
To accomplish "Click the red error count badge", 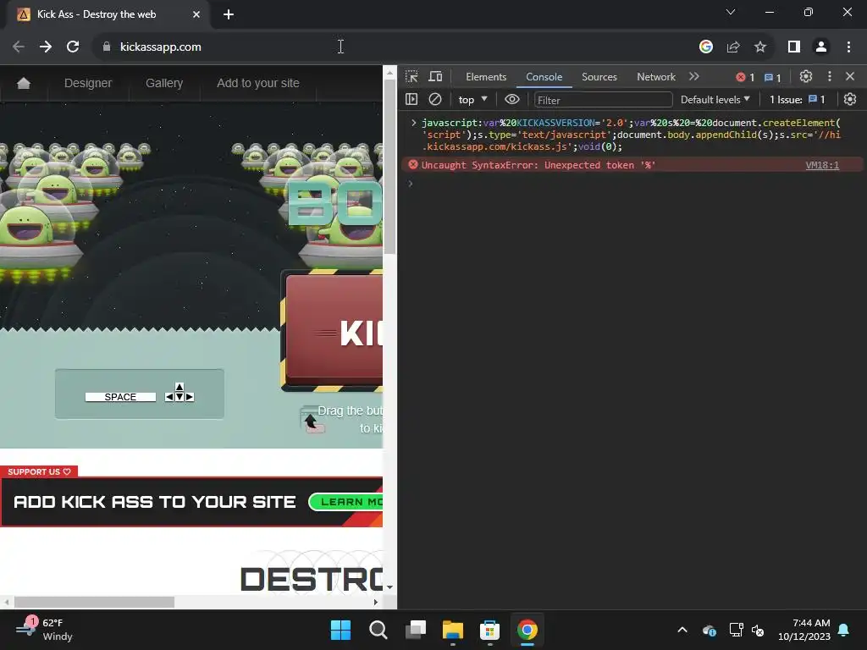I will (x=745, y=77).
